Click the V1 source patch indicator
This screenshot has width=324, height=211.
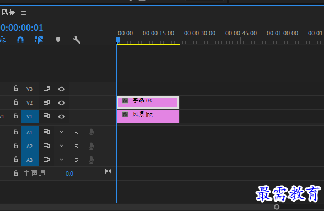[x=2, y=117]
